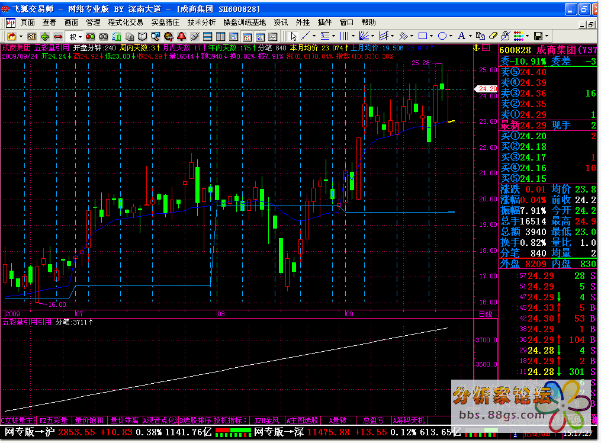Select the vertical cycle lines tool
This screenshot has height=443, width=601.
[345, 36]
